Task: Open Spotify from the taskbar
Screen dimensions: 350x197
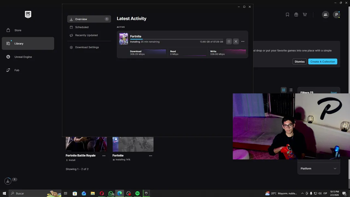Action: [138, 193]
